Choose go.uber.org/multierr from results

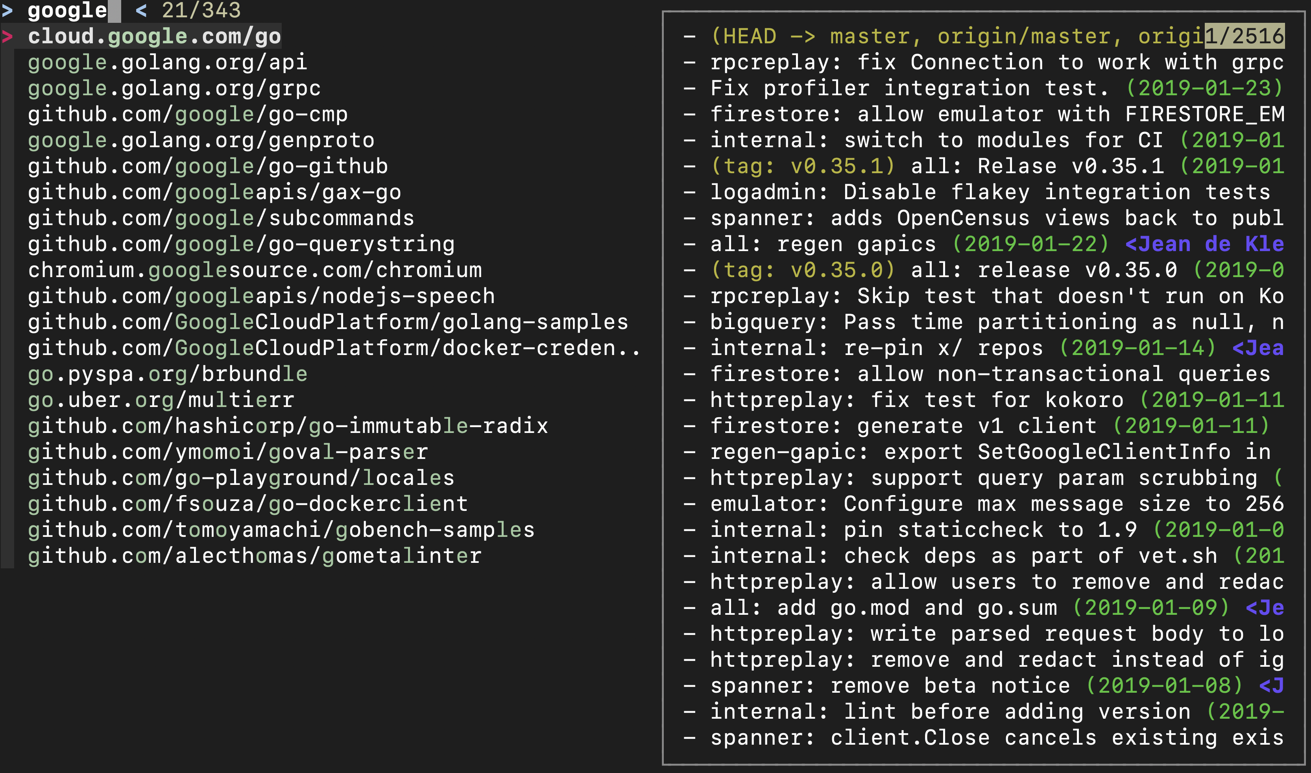[x=161, y=400]
